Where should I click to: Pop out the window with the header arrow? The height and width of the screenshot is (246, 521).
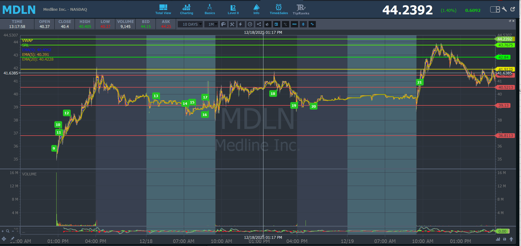click(x=513, y=9)
